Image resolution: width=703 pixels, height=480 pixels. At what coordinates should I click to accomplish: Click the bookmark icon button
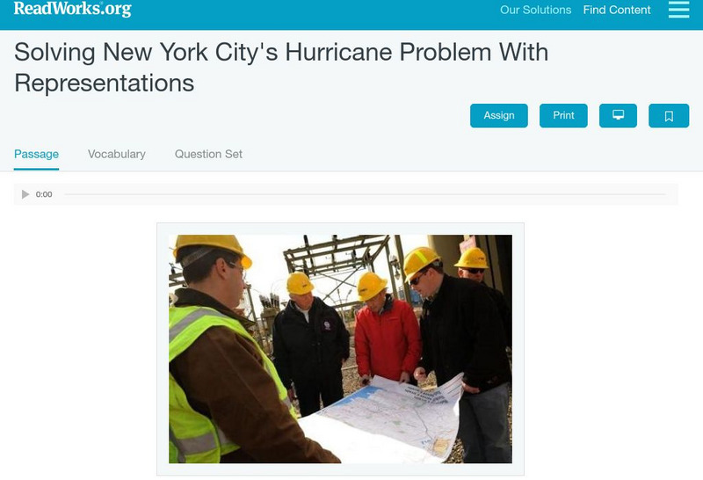[669, 116]
